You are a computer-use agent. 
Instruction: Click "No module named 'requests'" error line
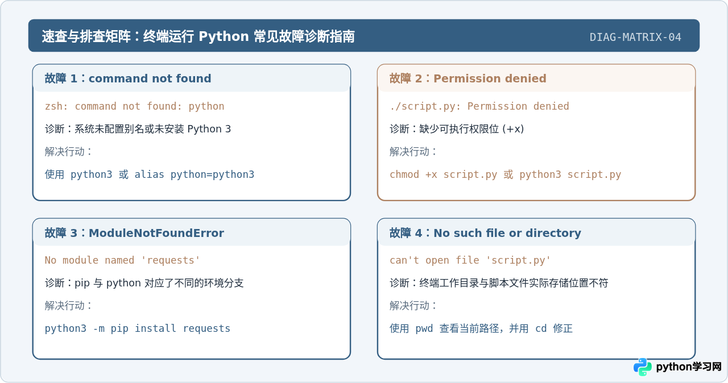[123, 260]
